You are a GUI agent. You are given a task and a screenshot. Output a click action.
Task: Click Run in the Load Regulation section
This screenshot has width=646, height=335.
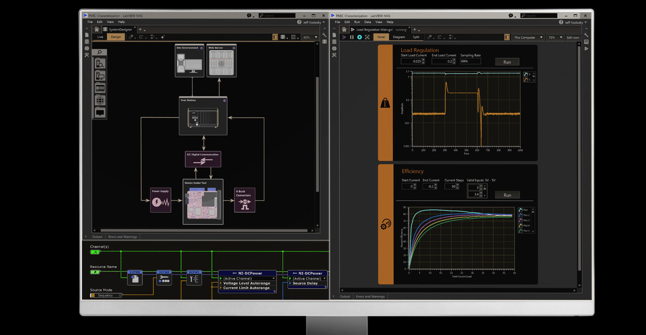tap(507, 61)
